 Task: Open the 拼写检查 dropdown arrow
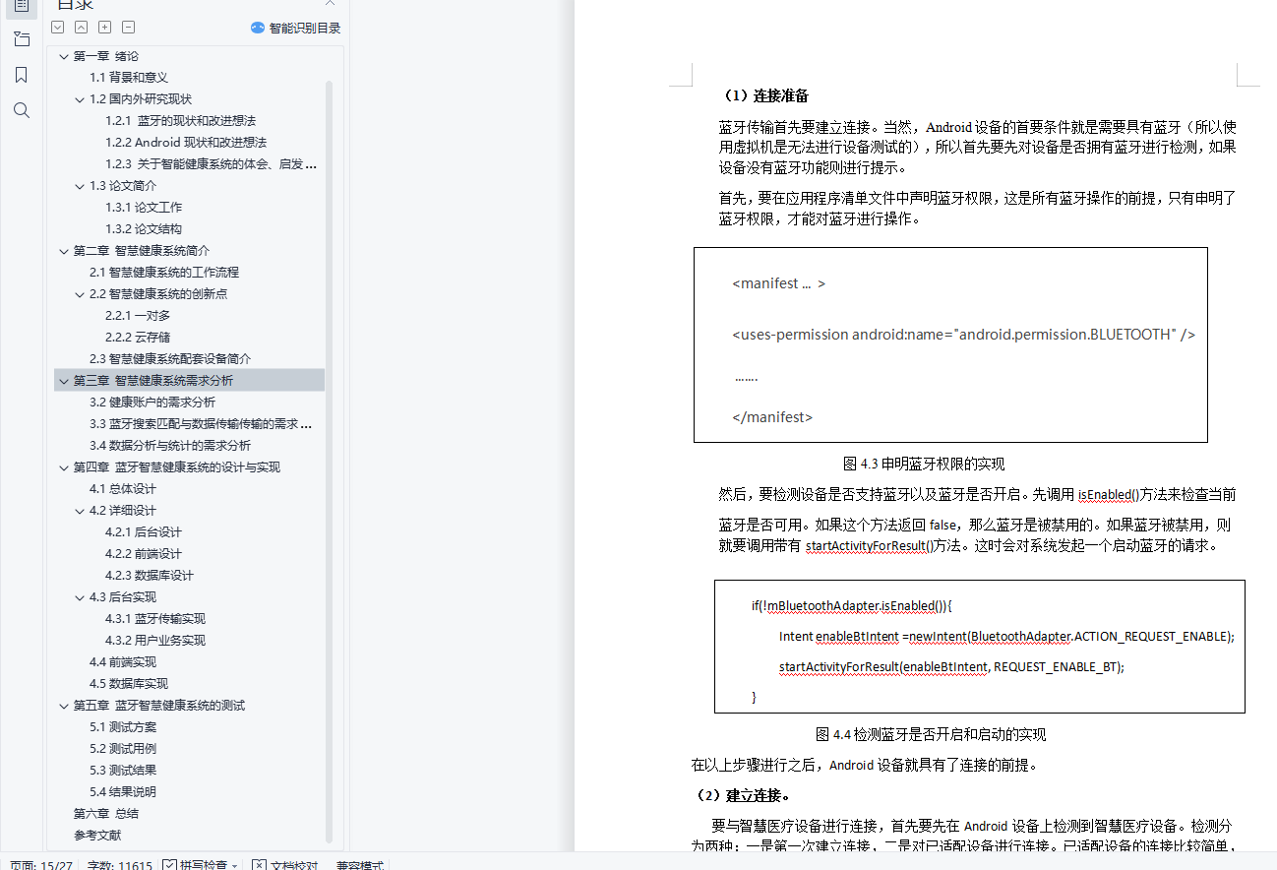(234, 866)
